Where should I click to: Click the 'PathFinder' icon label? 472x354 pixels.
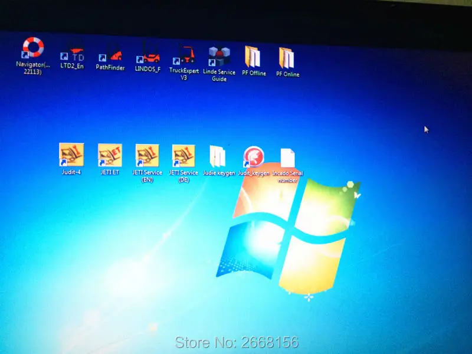tap(110, 67)
